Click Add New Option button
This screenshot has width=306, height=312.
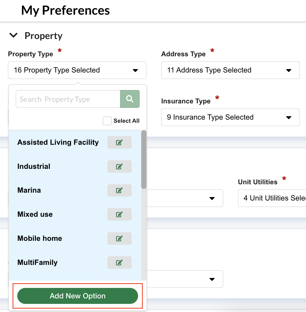tap(78, 296)
